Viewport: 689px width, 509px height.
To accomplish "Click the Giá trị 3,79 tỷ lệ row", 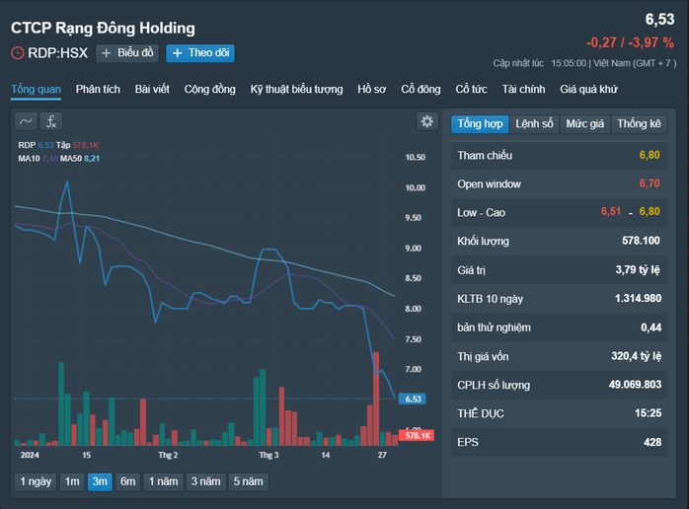I will (559, 270).
